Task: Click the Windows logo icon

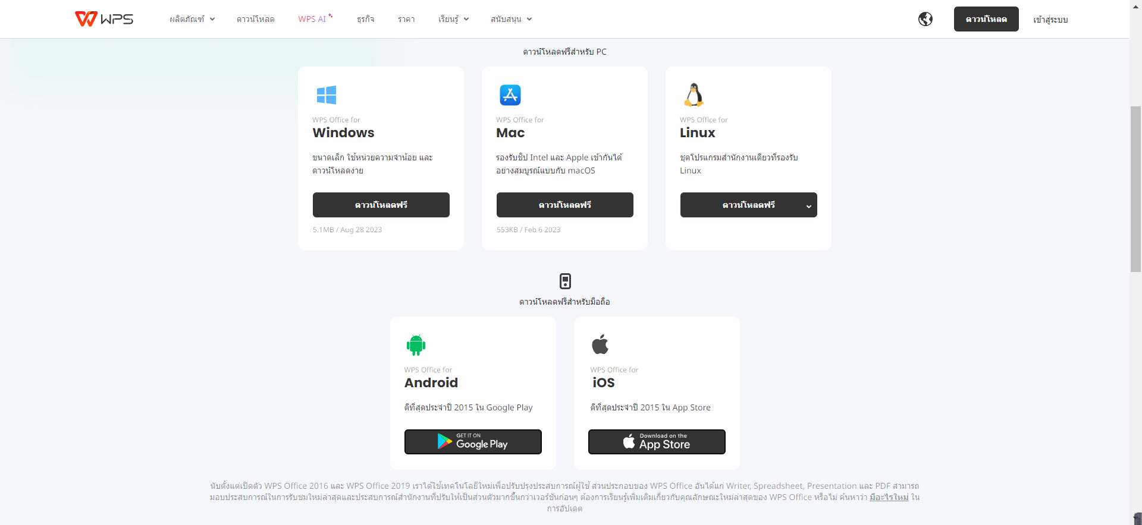Action: coord(327,95)
